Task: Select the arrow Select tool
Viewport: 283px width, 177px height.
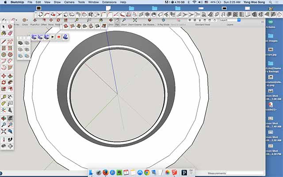Action: click(4, 27)
